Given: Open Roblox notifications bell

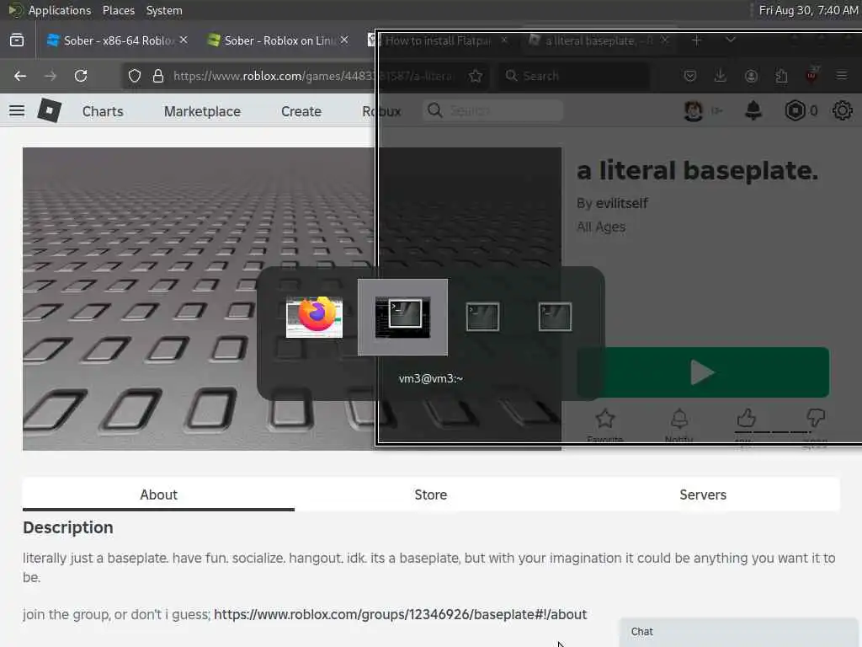Looking at the screenshot, I should 753,110.
